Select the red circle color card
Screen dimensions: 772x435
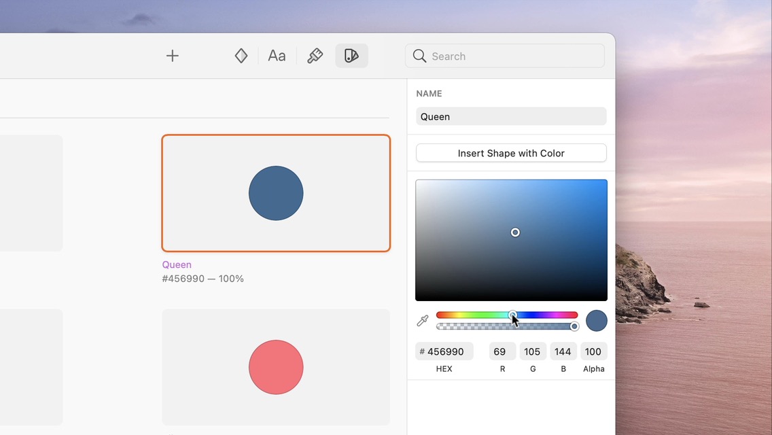[x=276, y=367]
